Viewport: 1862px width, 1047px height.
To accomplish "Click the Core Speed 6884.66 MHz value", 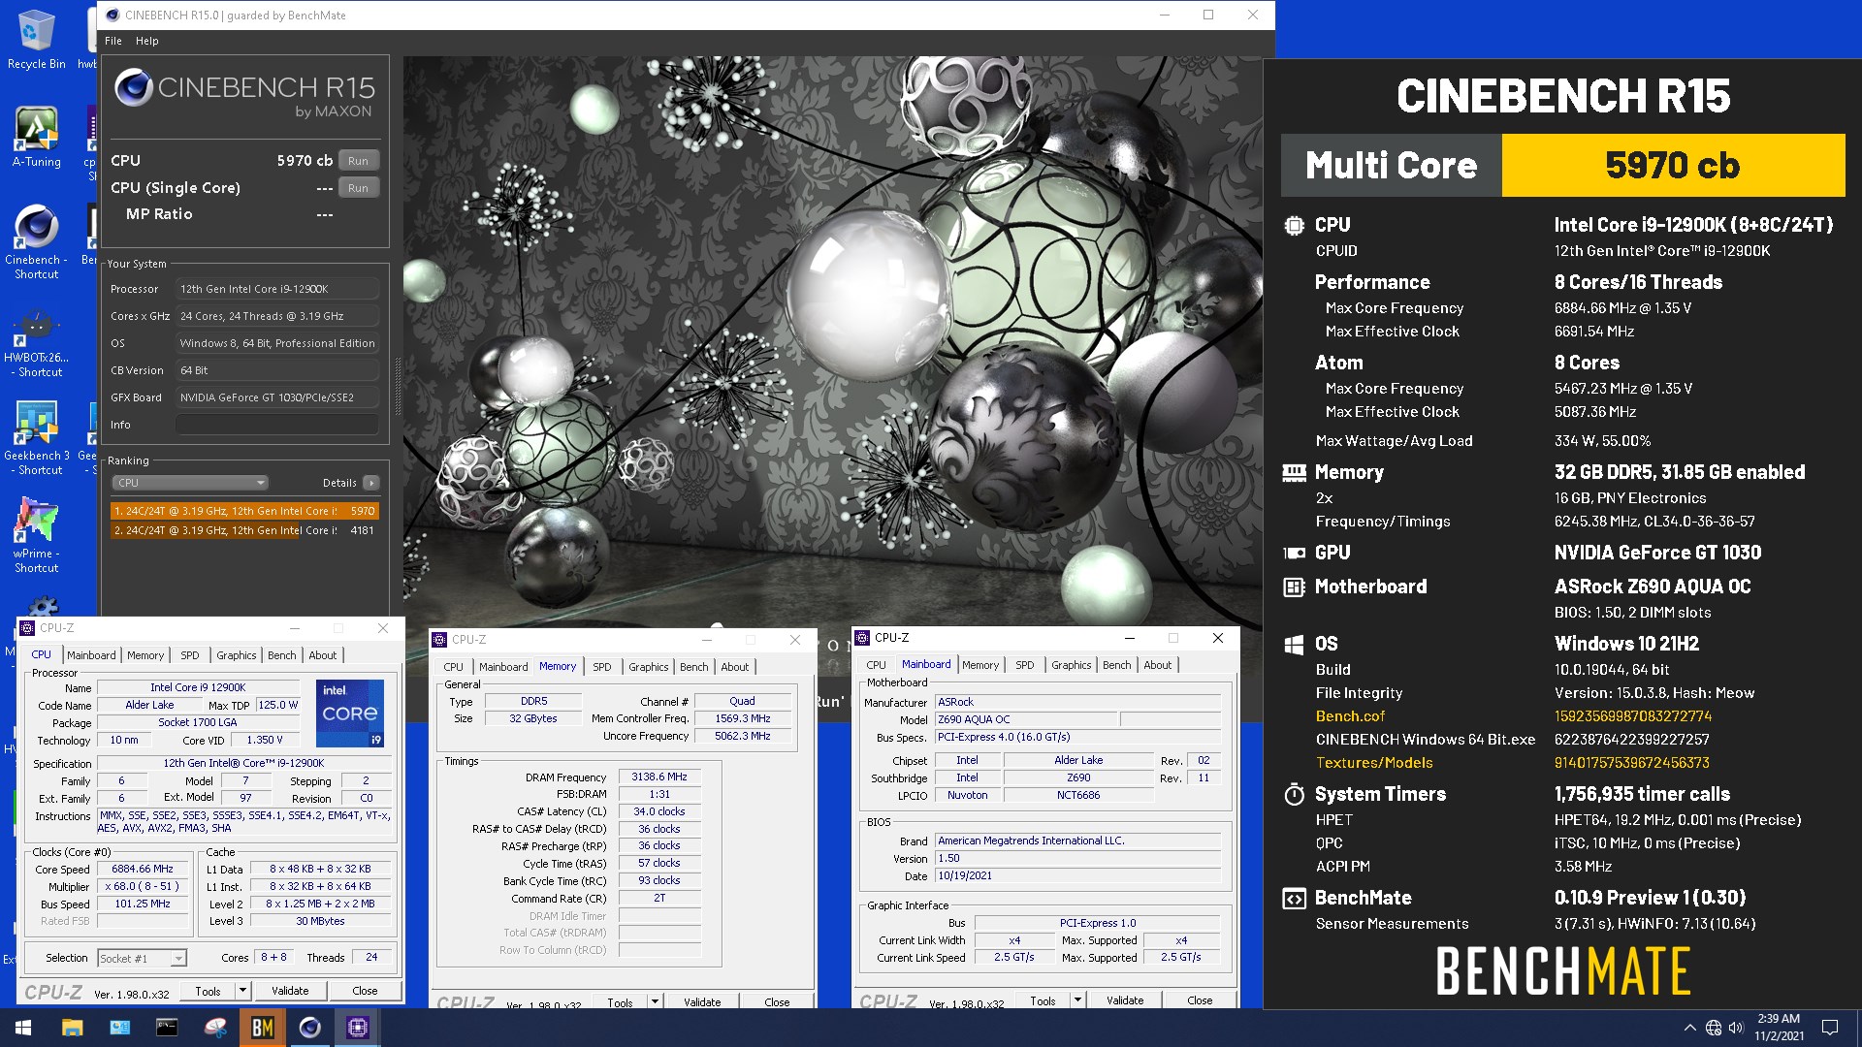I will coord(143,870).
